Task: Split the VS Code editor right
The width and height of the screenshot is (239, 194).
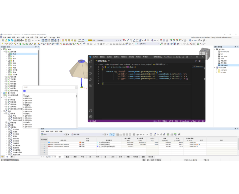Action: coord(199,61)
